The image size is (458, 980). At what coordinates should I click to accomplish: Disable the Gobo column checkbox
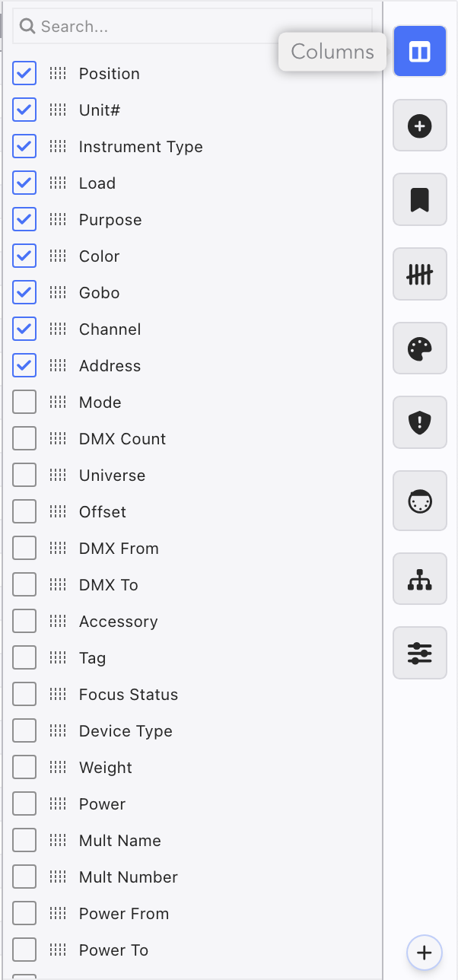[24, 292]
